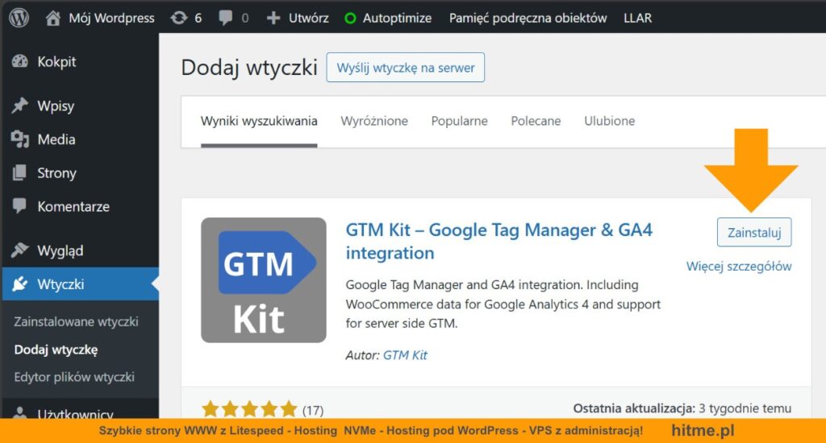Click the Ostatnia aktualizacja text
Screen dimensions: 826x443
[x=682, y=408]
